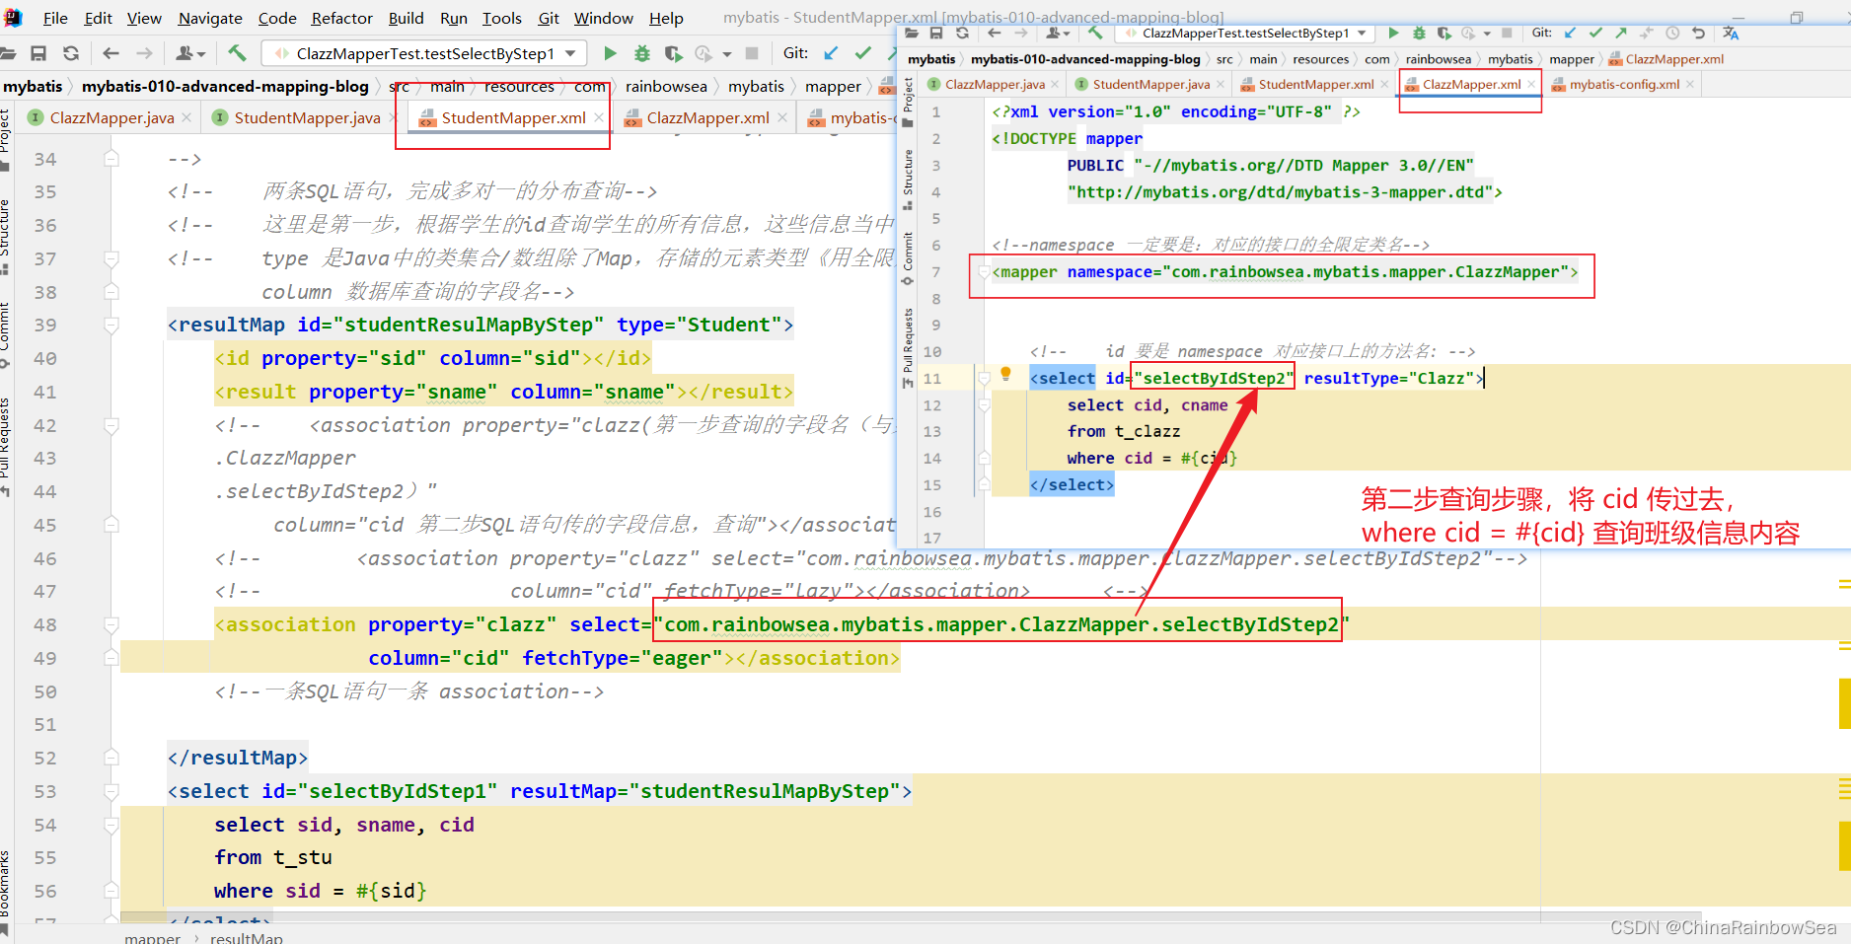Run green play icon in overlay window toolbar
Viewport: 1851px width, 944px height.
pyautogui.click(x=1393, y=34)
